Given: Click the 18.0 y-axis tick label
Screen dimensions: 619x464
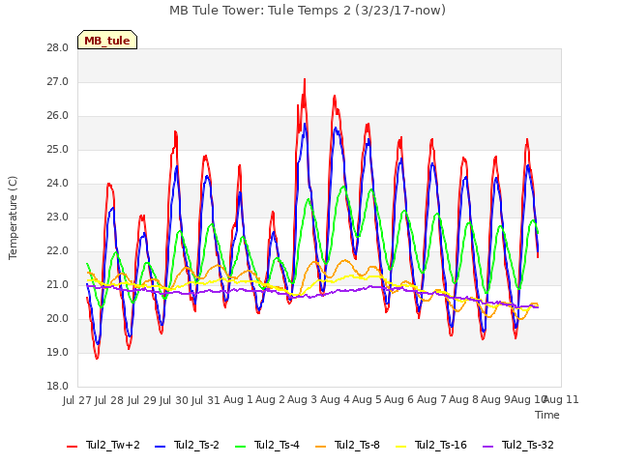Looking at the screenshot, I should tap(58, 387).
